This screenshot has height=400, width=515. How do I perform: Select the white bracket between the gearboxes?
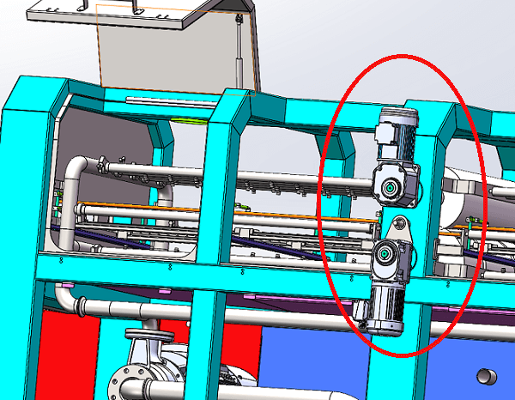[x=398, y=228]
